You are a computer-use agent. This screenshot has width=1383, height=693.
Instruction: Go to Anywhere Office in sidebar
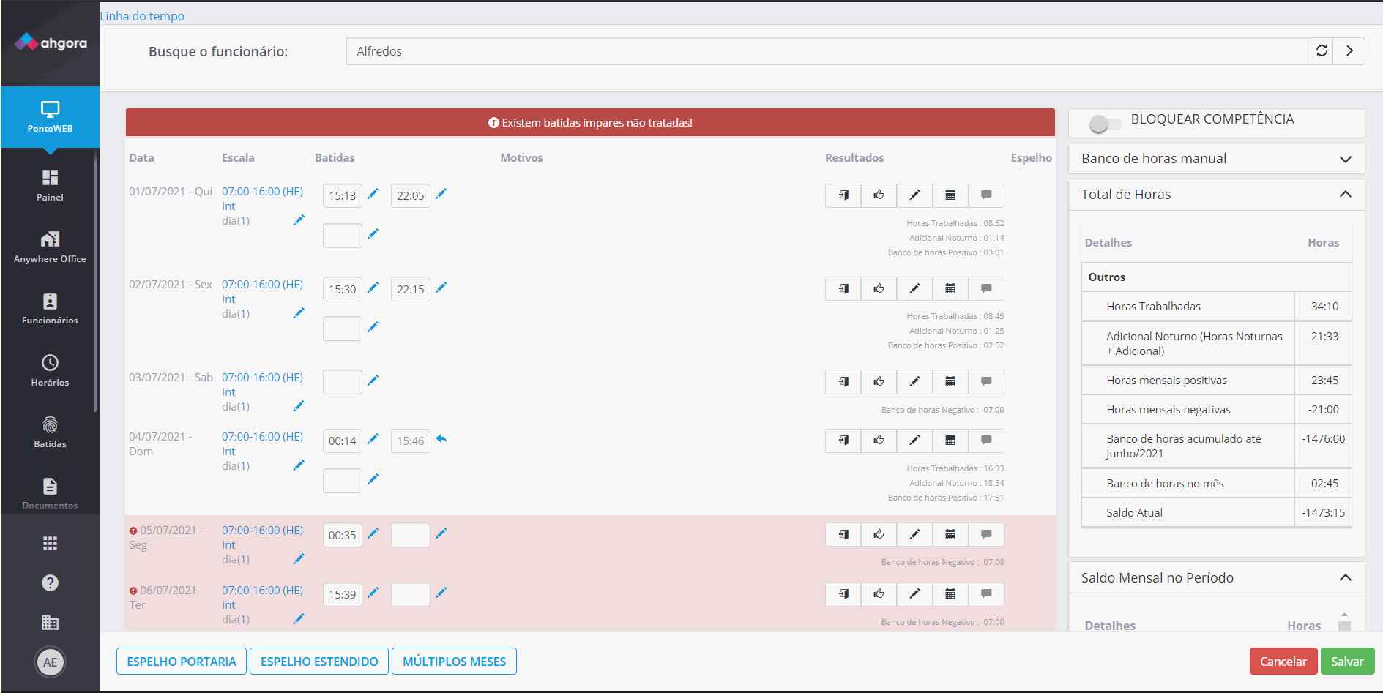(50, 247)
